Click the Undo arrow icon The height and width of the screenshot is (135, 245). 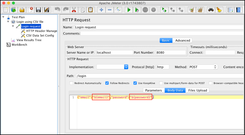point(57,10)
